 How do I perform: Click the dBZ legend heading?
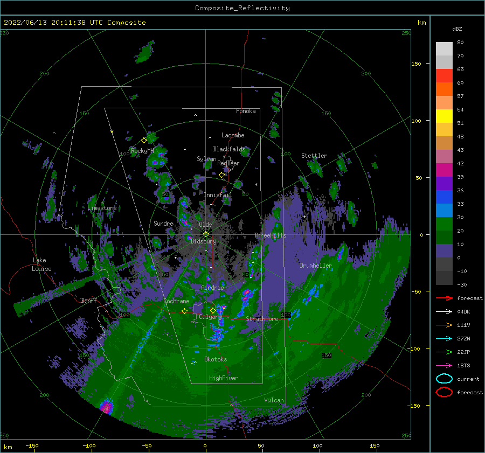click(x=457, y=29)
